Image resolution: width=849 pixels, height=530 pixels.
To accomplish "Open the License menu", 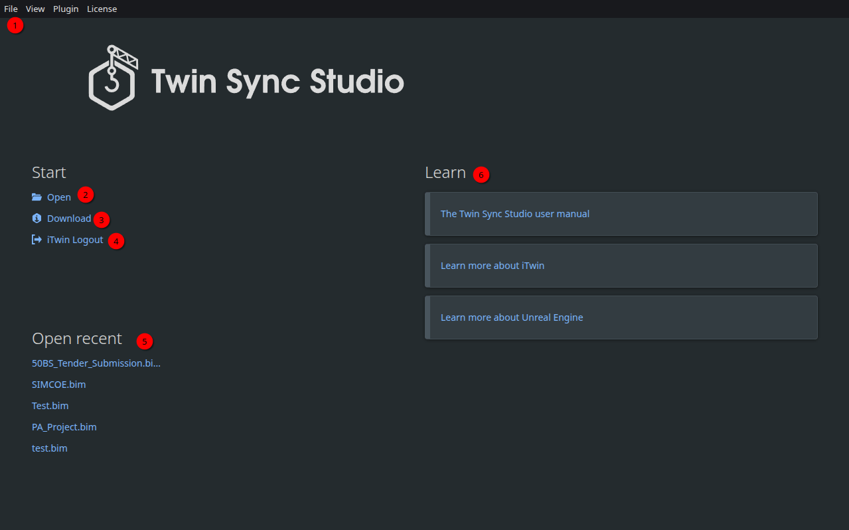I will coord(102,9).
